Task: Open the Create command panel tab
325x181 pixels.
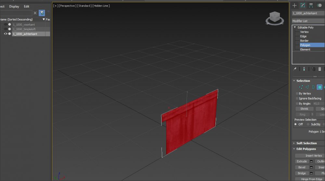Action: (x=294, y=5)
